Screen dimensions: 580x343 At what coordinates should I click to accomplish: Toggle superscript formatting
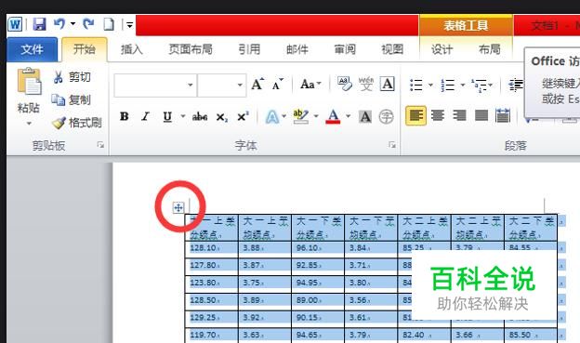243,117
